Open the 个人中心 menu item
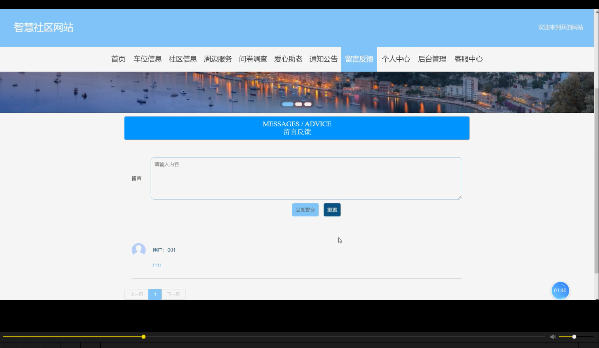This screenshot has height=348, width=599. (396, 59)
